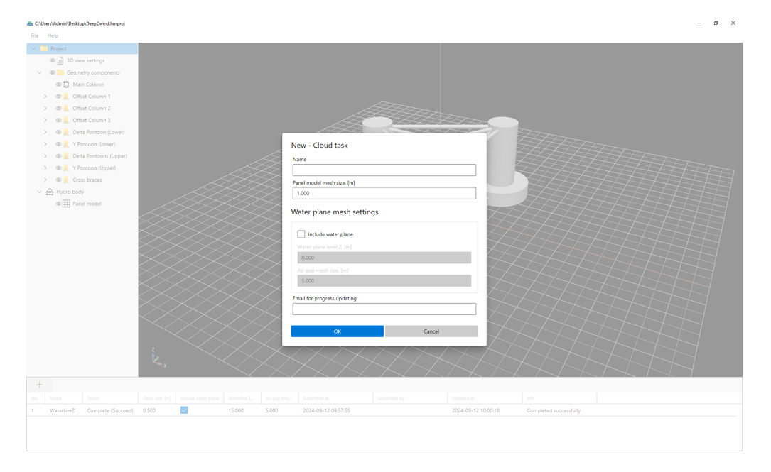This screenshot has height=472, width=771.
Task: Hide the Main Column using its eye
Action: (x=58, y=84)
